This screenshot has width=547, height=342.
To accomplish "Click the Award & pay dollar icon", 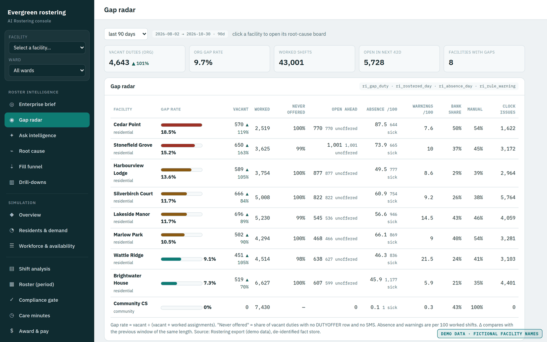I will coord(12,331).
